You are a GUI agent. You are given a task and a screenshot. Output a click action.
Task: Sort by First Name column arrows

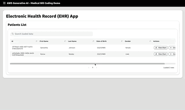click(x=65, y=41)
